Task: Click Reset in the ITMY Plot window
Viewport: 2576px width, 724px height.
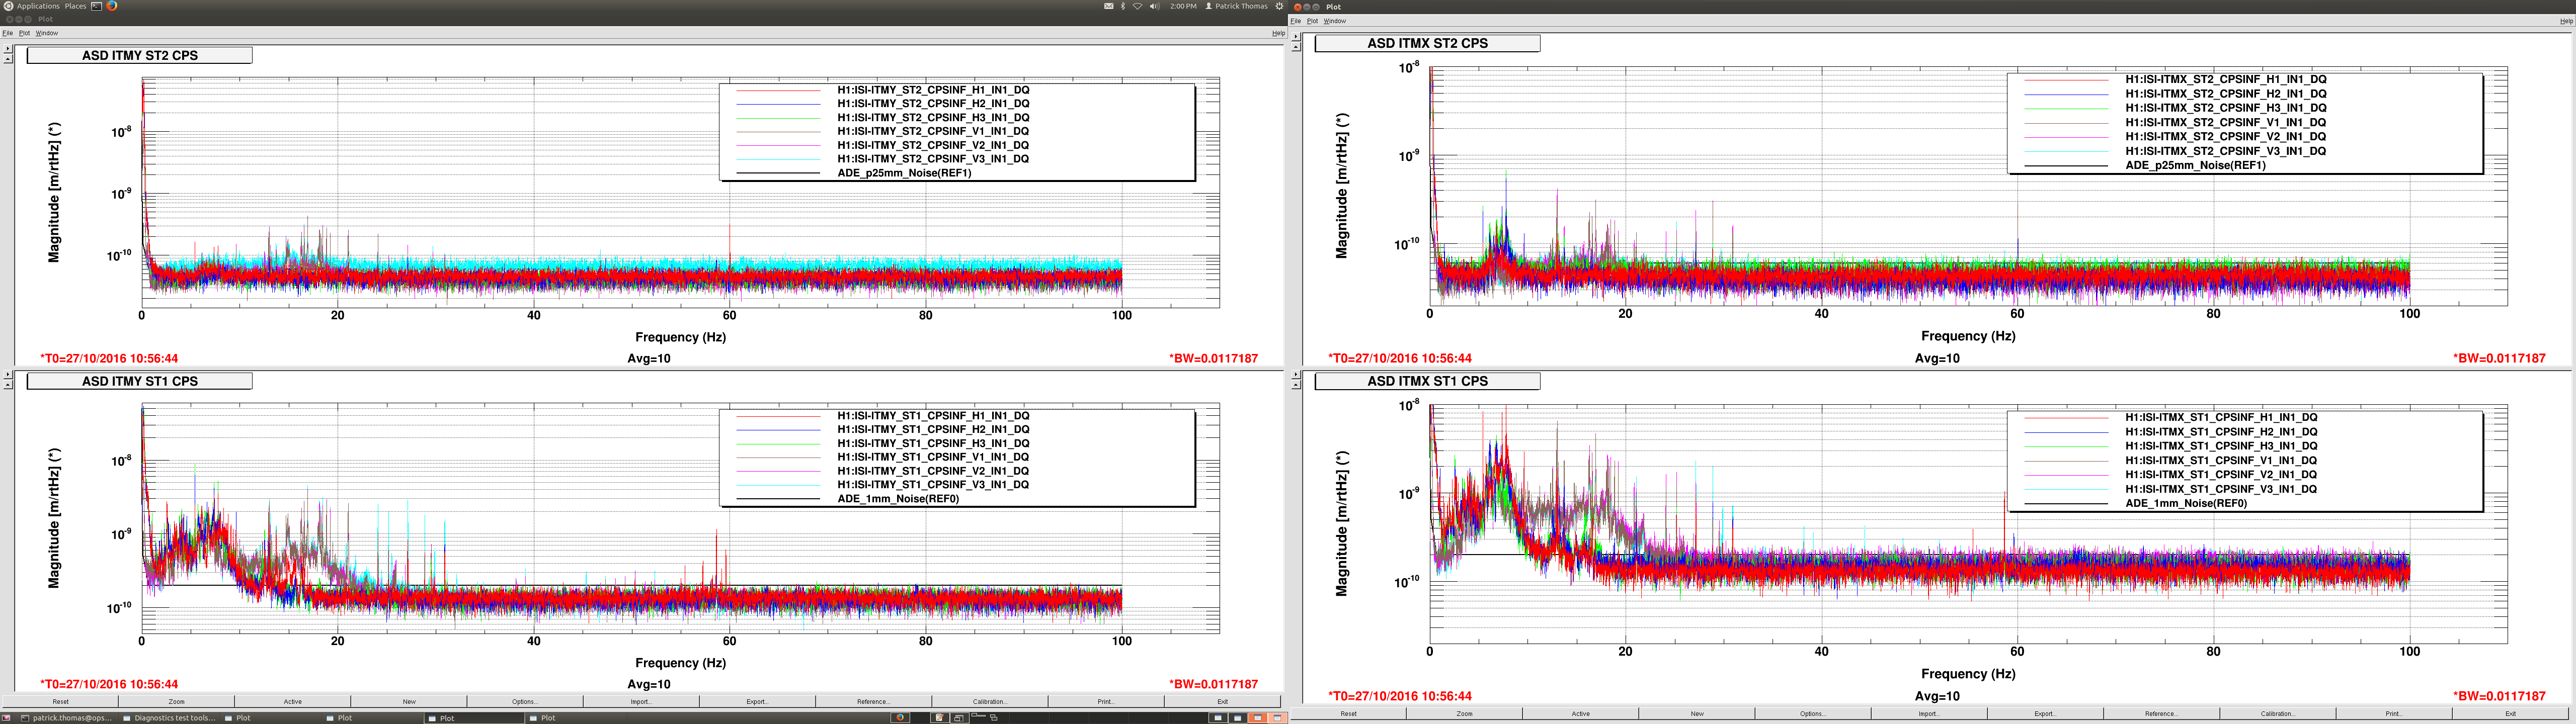Action: (61, 701)
